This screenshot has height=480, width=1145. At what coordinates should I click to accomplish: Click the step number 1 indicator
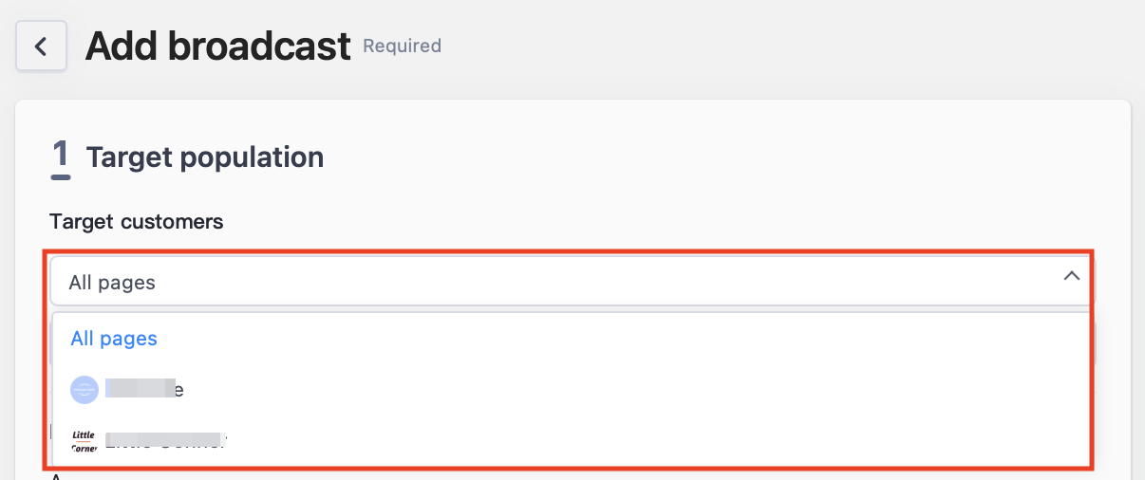tap(61, 157)
